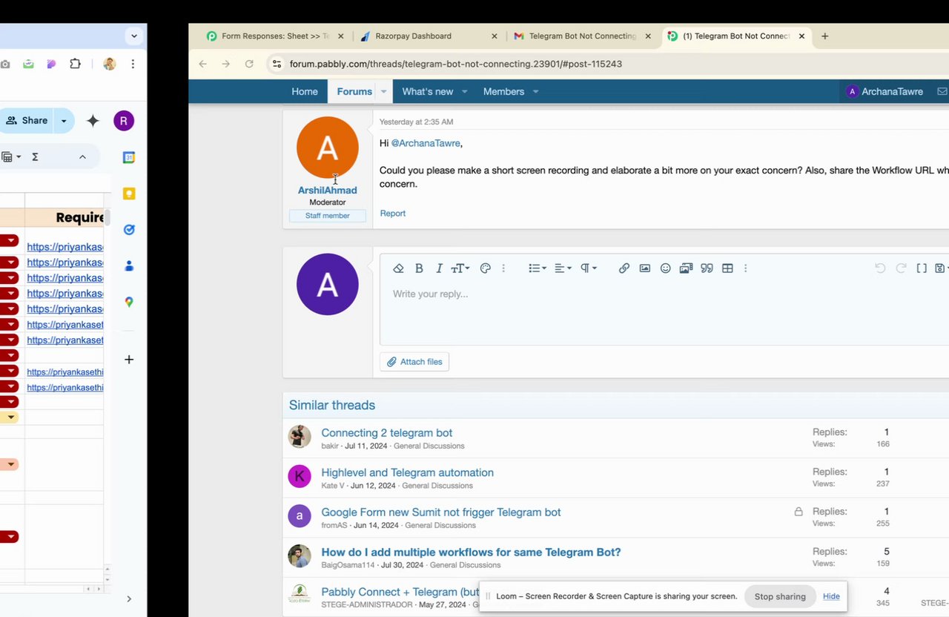Click the Remove formatting eraser icon

click(x=398, y=268)
